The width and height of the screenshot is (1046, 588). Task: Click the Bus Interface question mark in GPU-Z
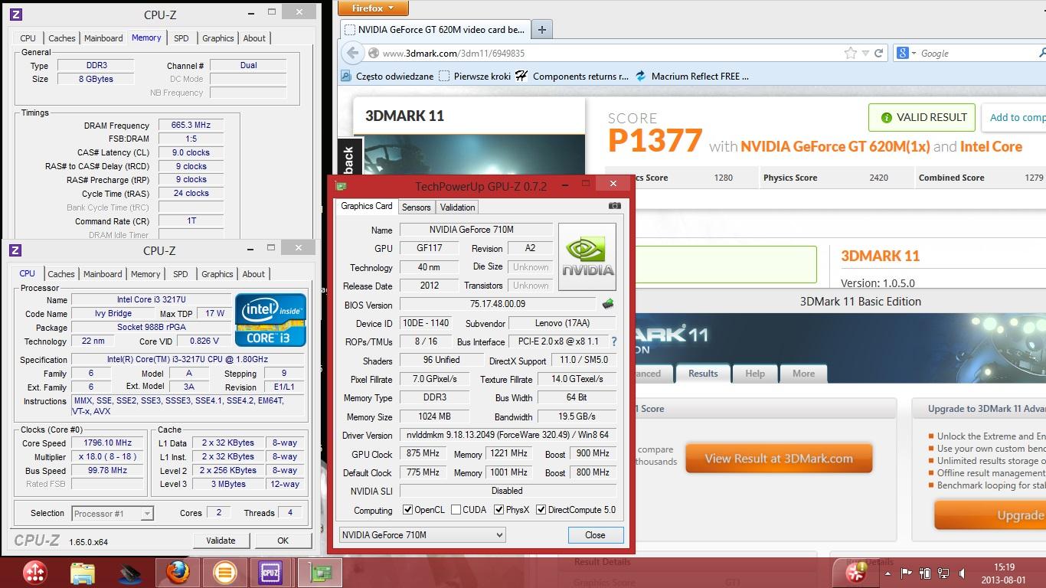click(x=613, y=341)
